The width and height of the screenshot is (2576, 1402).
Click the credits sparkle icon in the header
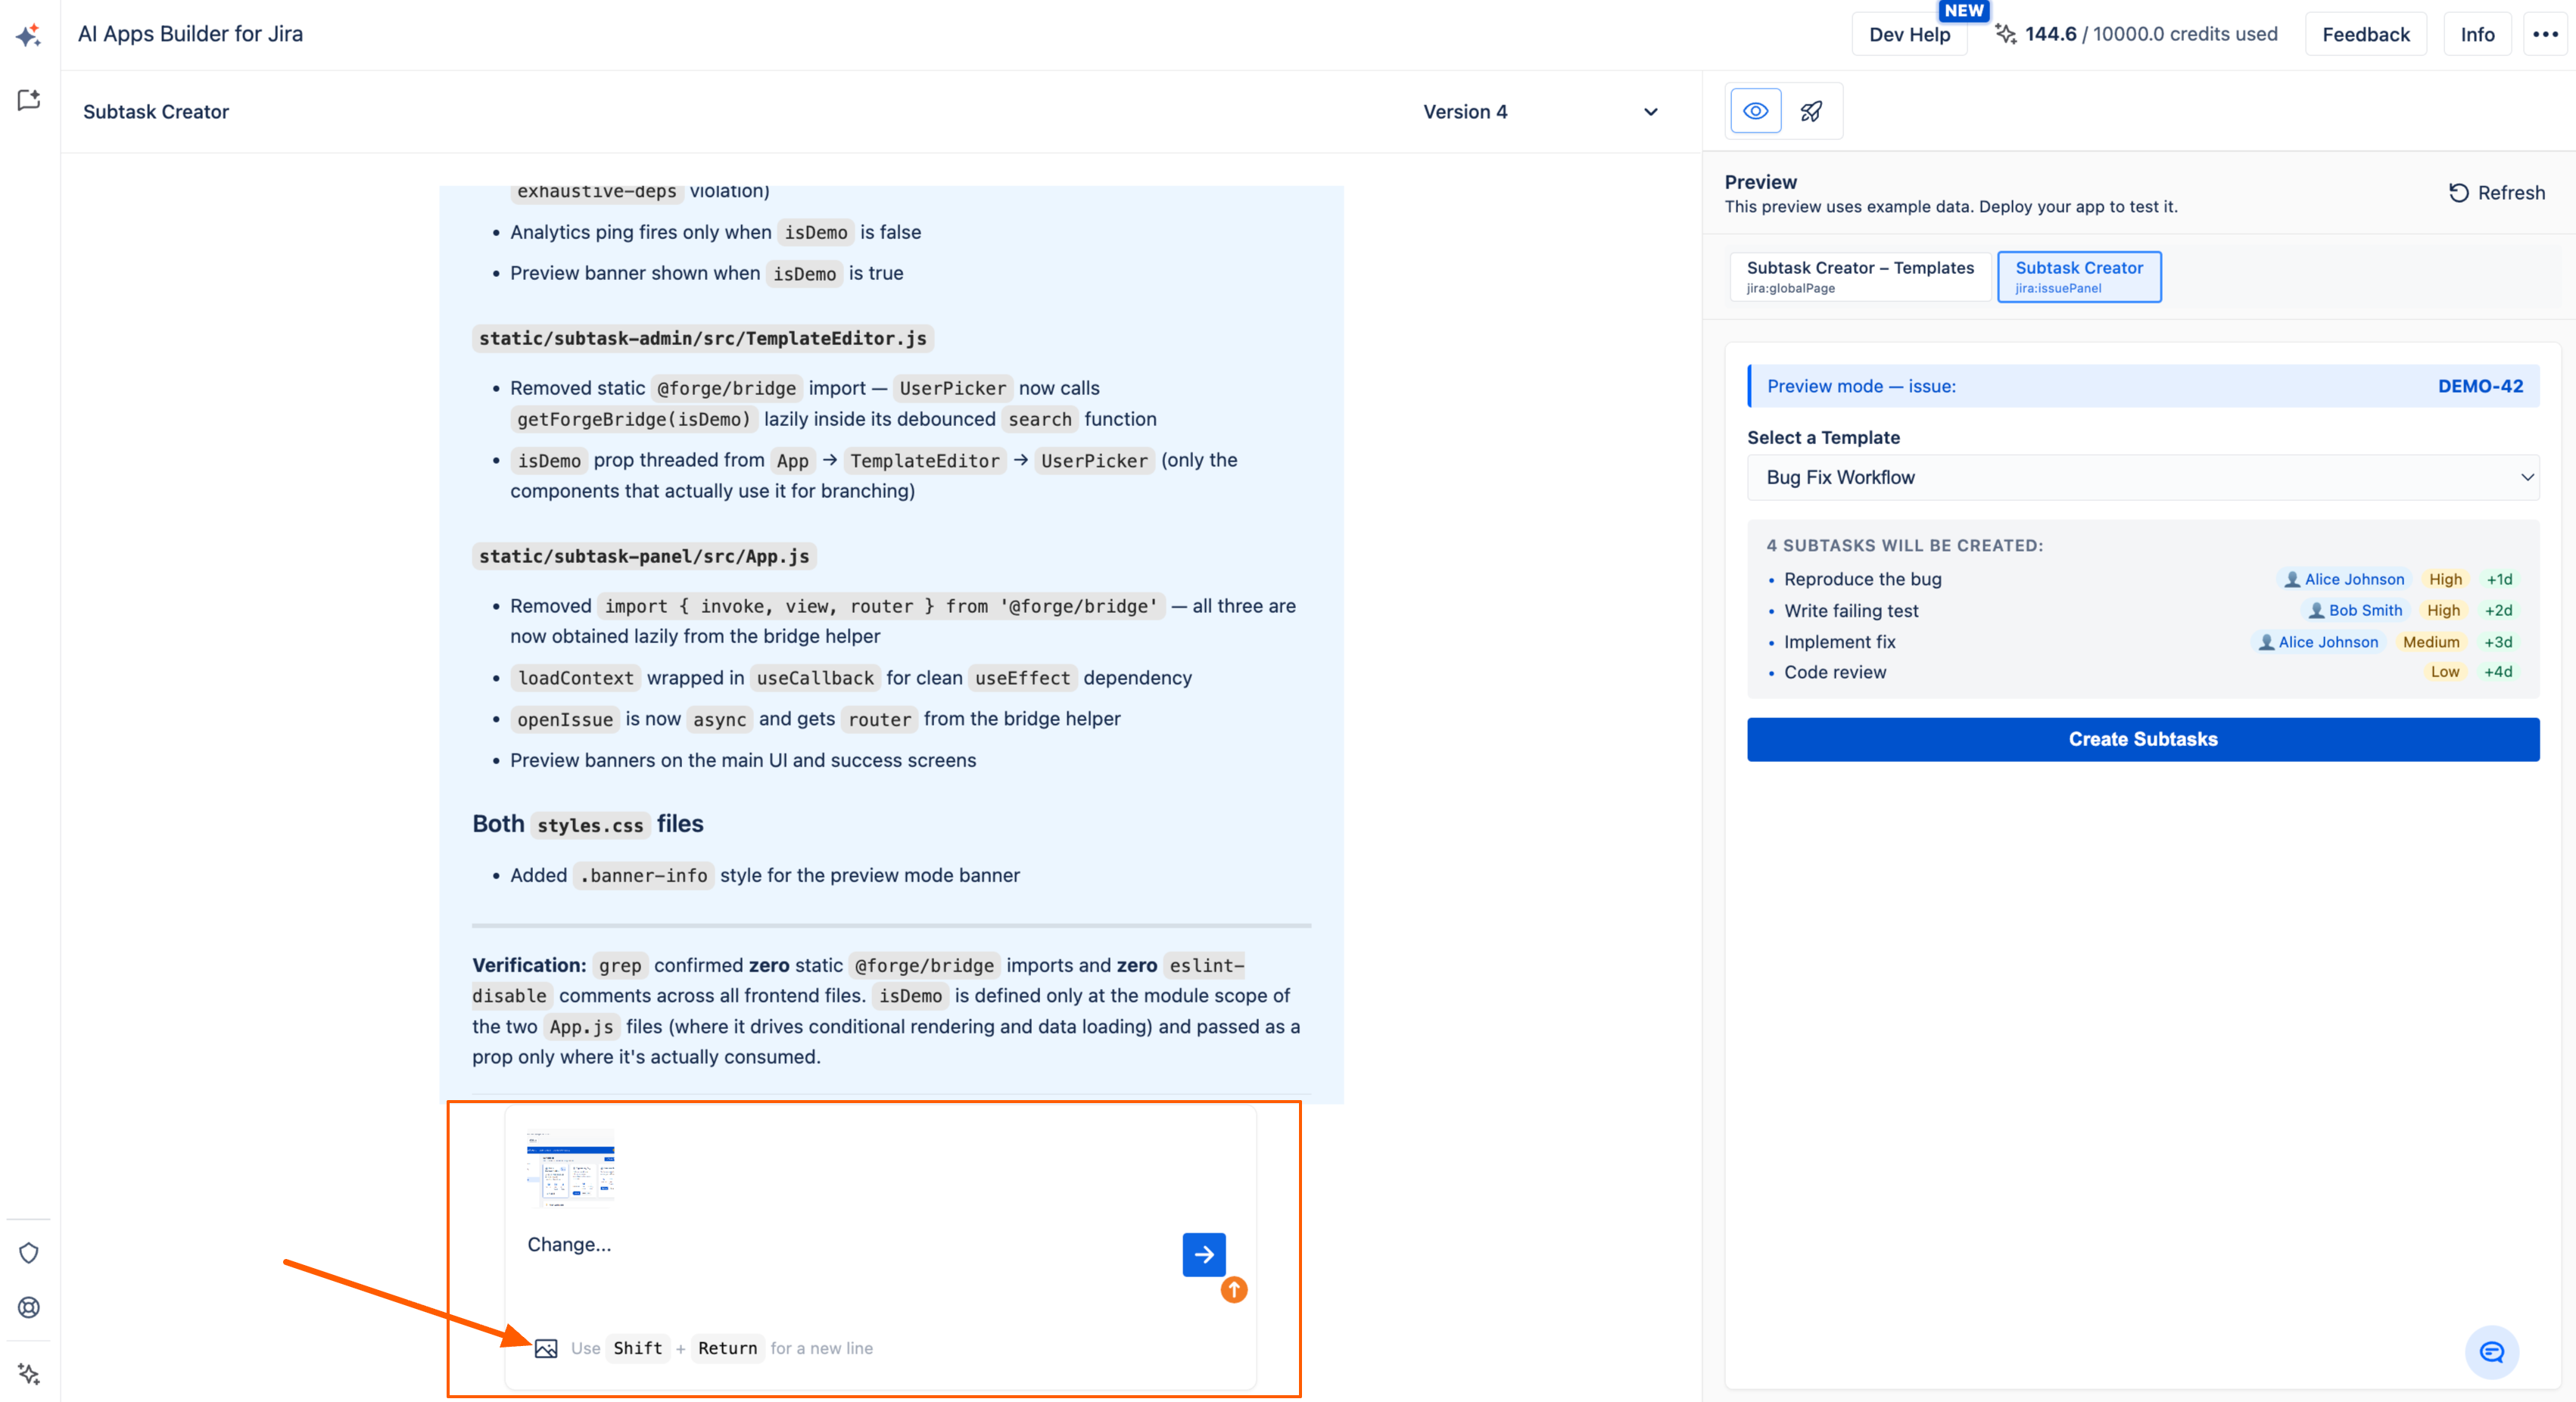2005,34
